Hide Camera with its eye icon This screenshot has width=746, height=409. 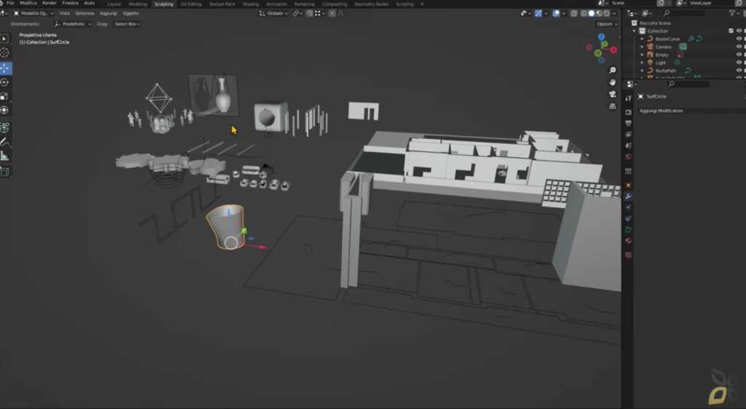pos(739,47)
